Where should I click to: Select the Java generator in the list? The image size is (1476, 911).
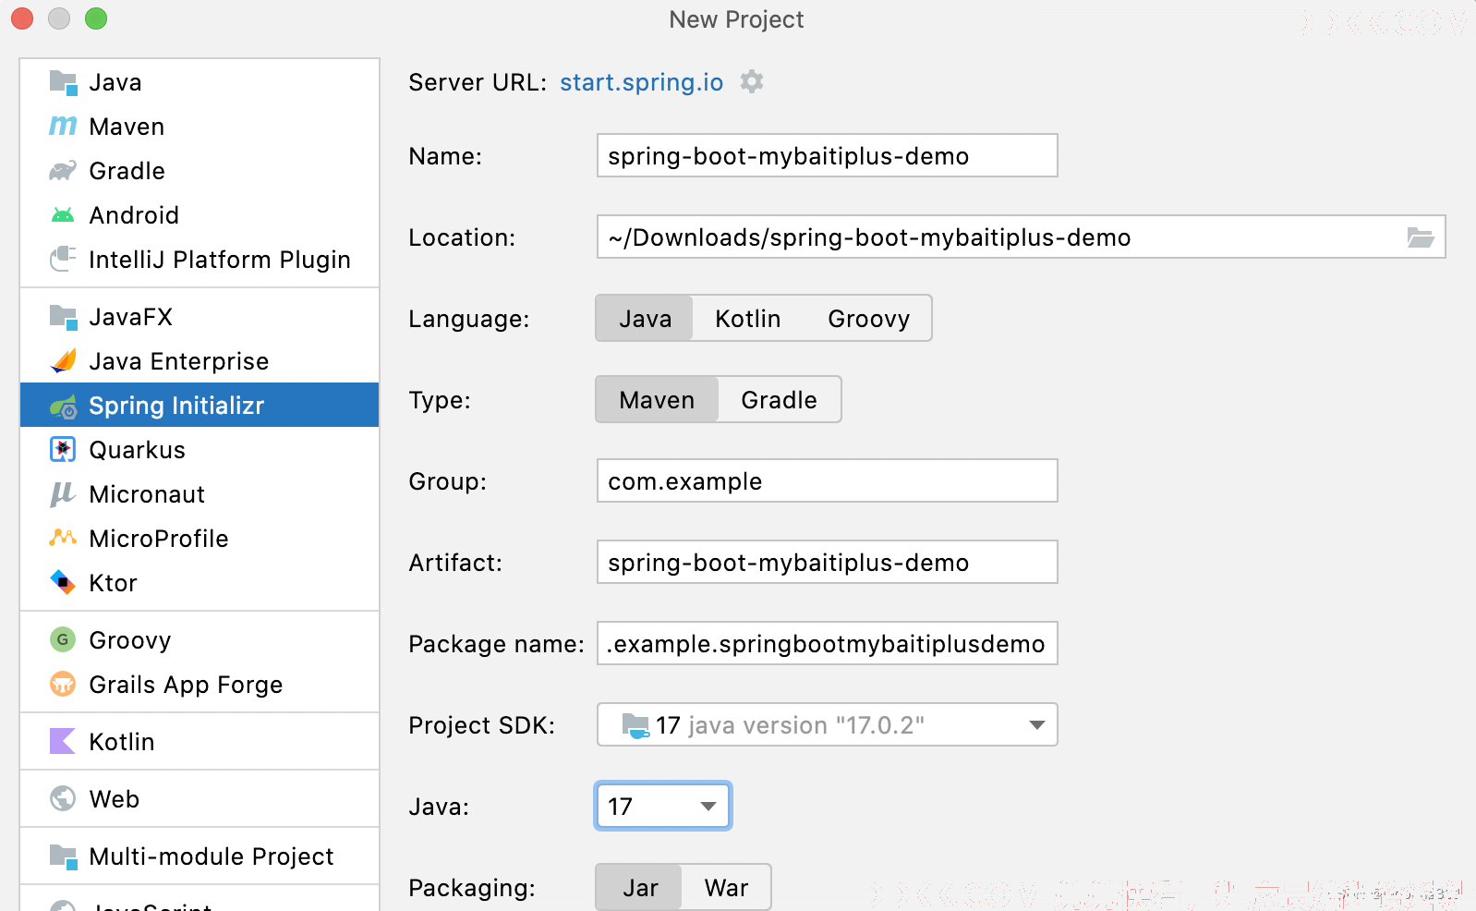(200, 82)
